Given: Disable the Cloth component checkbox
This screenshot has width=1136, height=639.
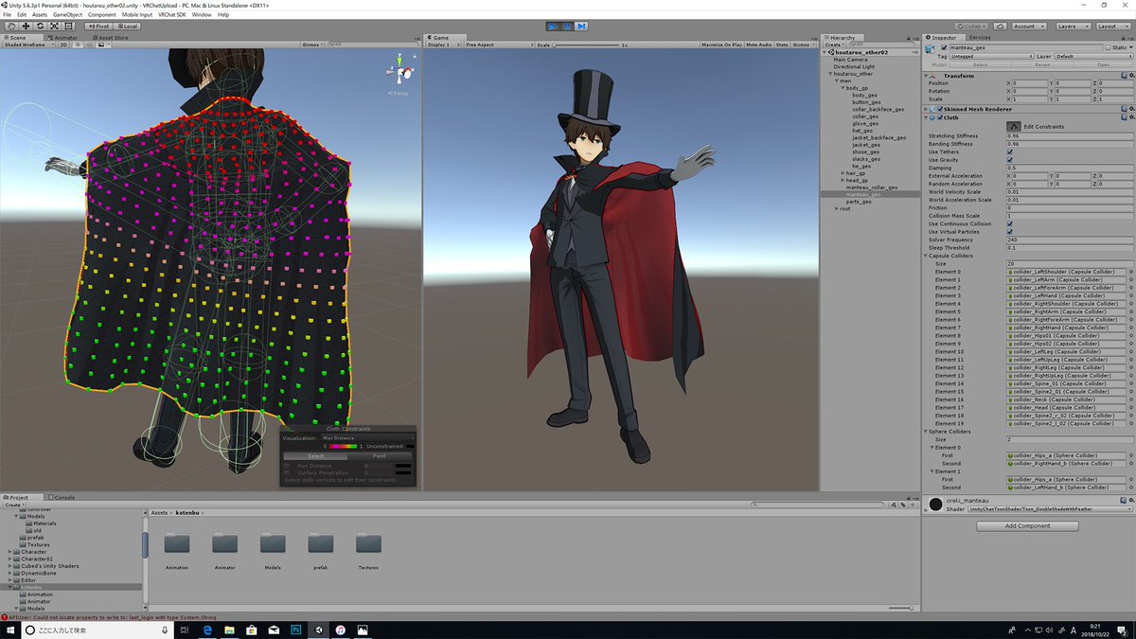Looking at the screenshot, I should tap(940, 117).
